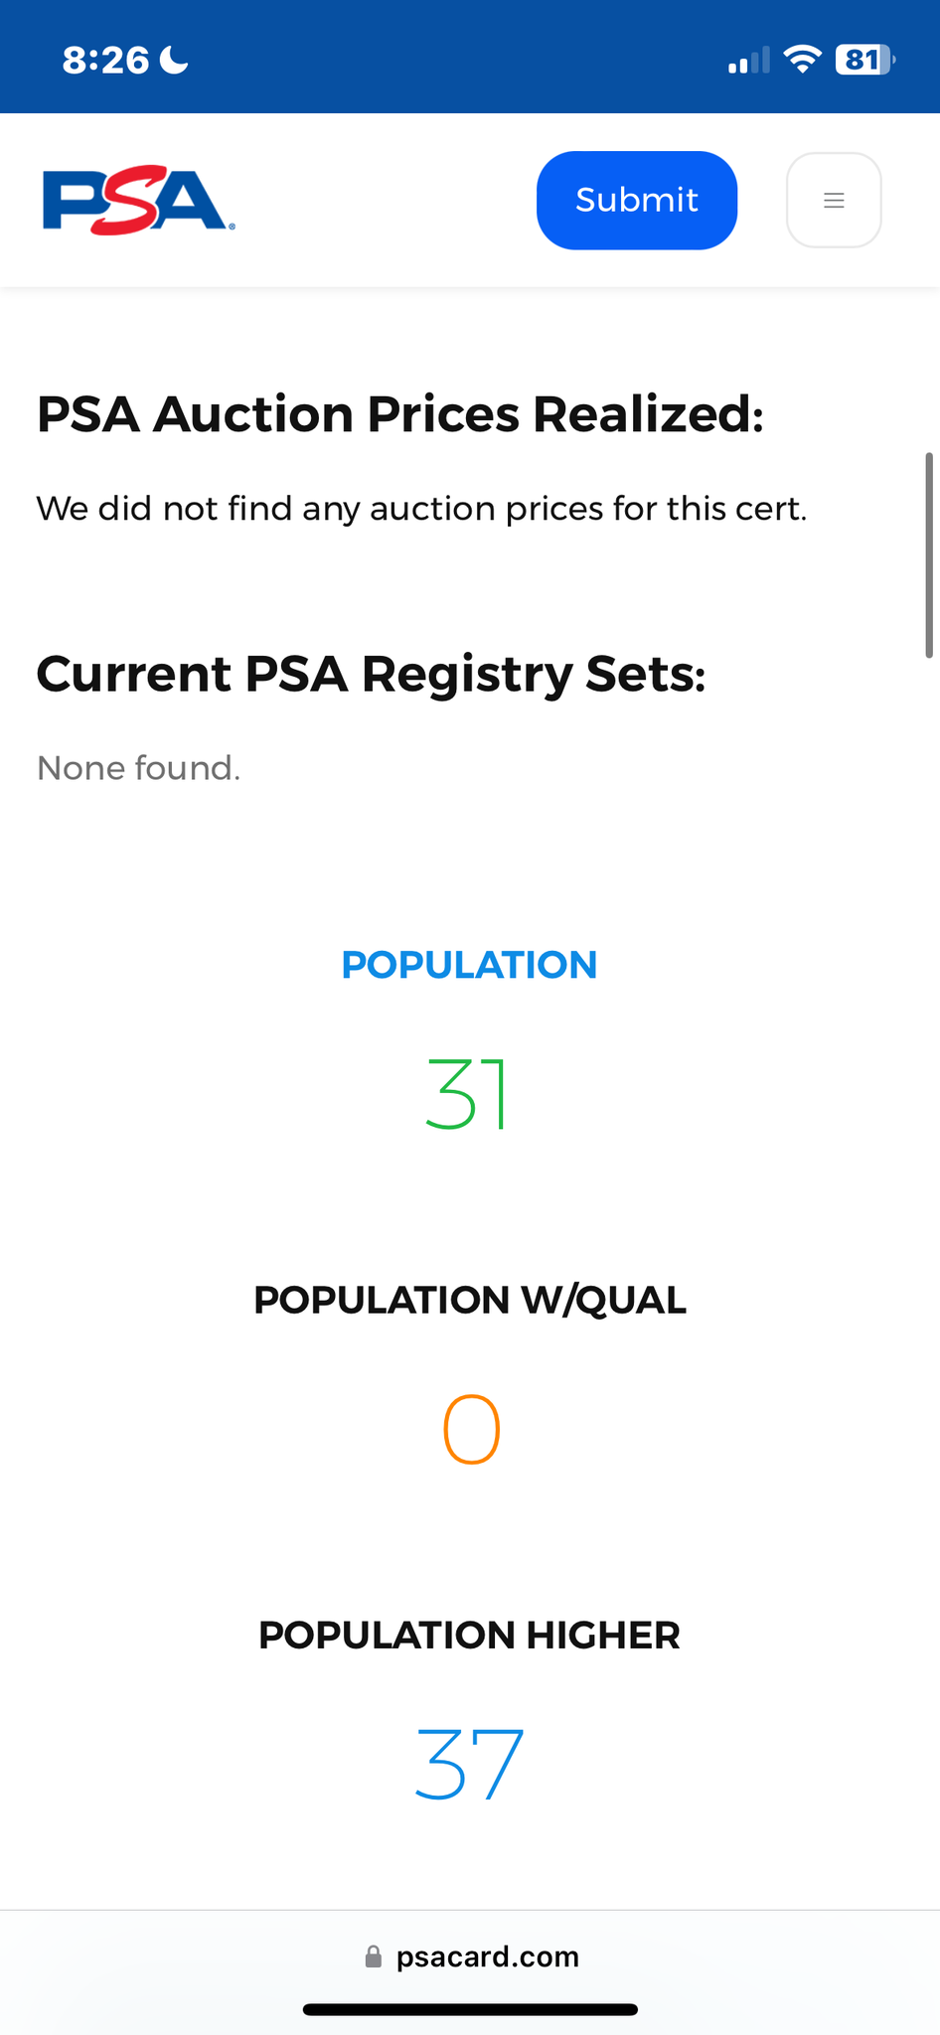Tap the 8:26 clock time

tap(105, 61)
